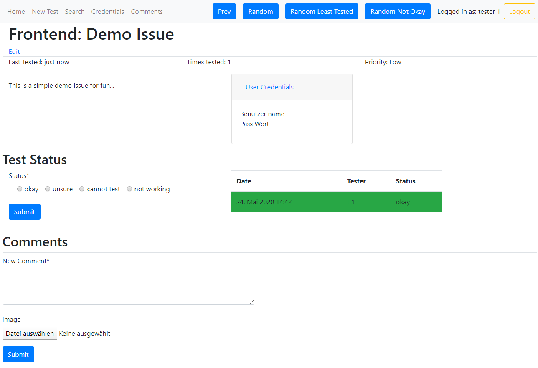Open the Search nav item

pos(75,12)
